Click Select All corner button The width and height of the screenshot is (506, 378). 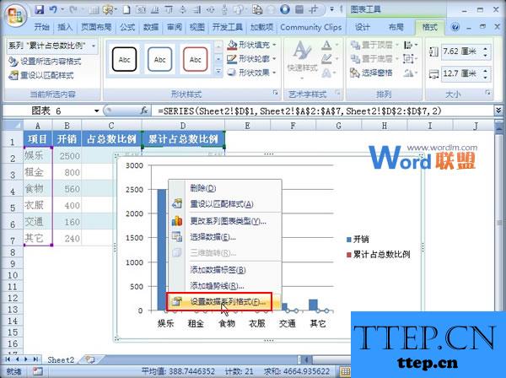coord(13,125)
